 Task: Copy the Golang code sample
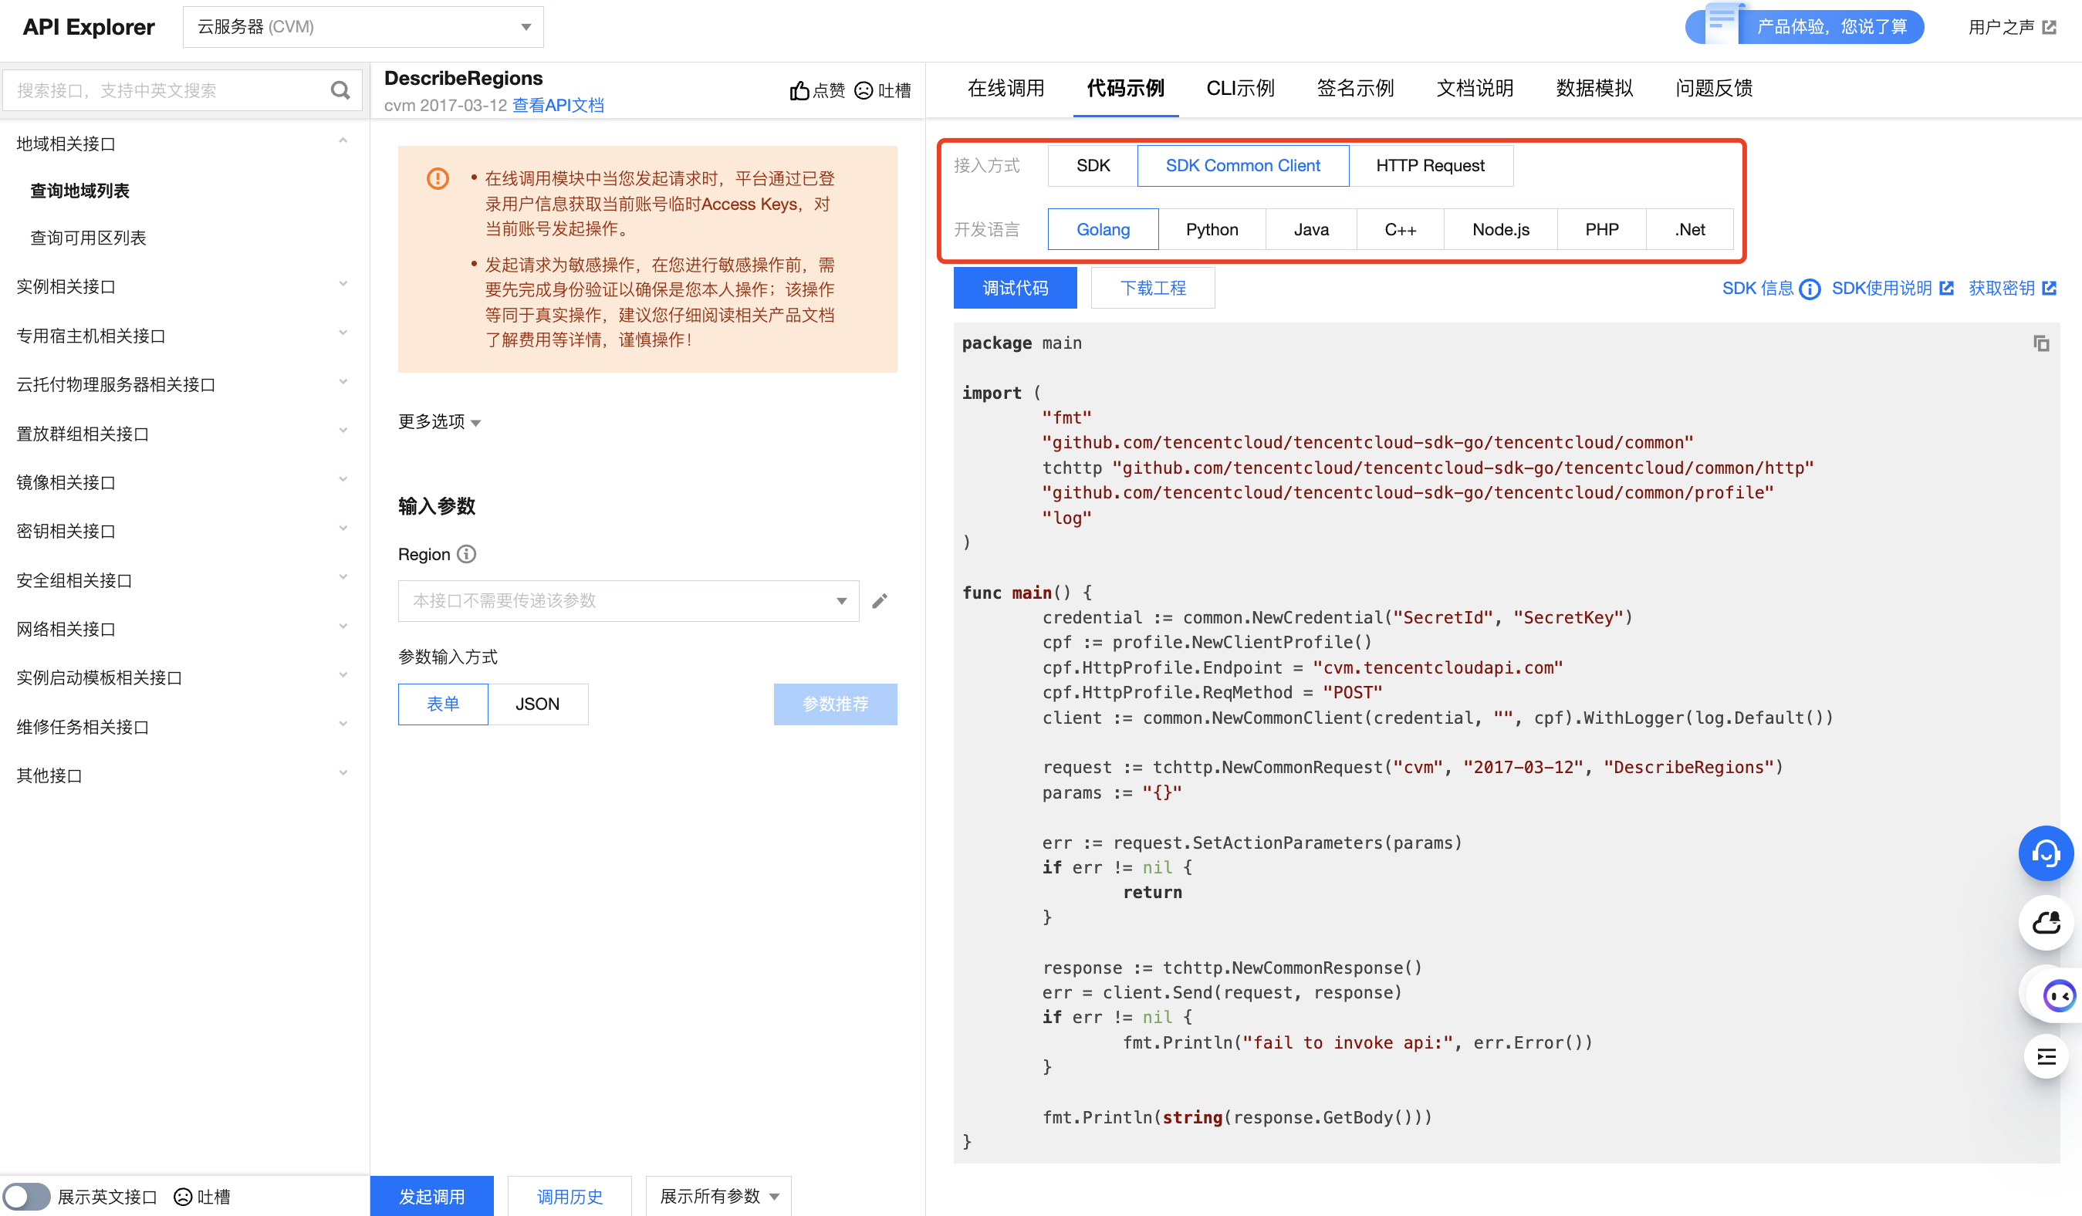(x=2042, y=343)
